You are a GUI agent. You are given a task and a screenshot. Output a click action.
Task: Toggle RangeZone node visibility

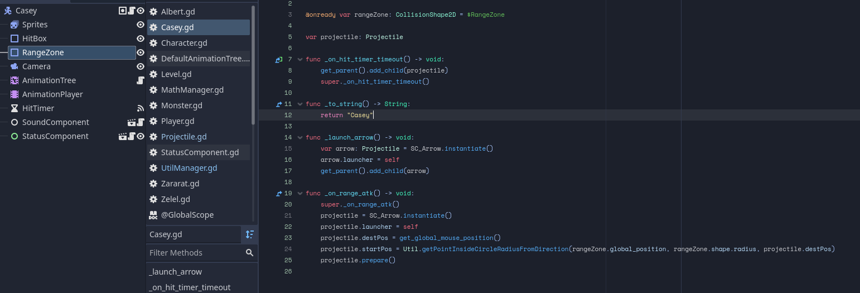(x=141, y=52)
